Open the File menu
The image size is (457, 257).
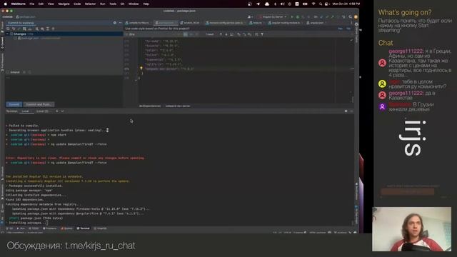click(31, 4)
